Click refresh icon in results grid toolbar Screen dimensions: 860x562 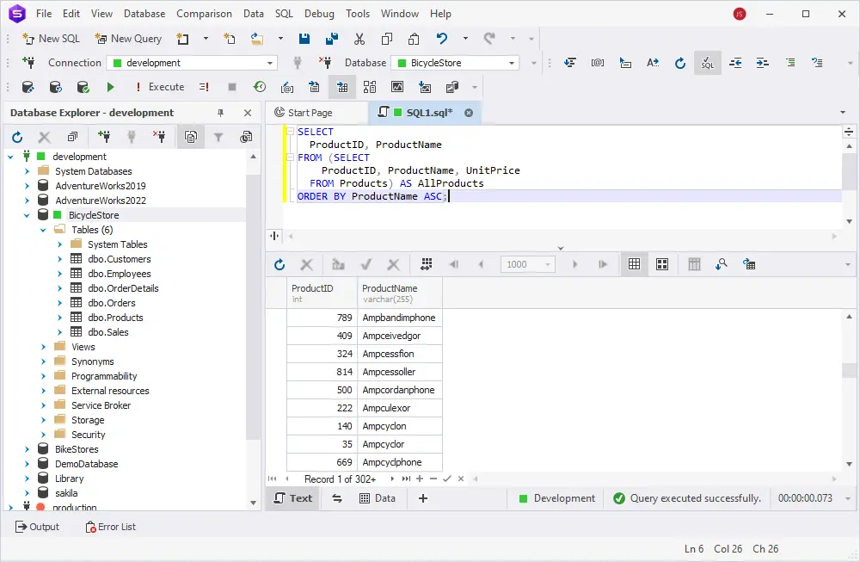[x=279, y=264]
